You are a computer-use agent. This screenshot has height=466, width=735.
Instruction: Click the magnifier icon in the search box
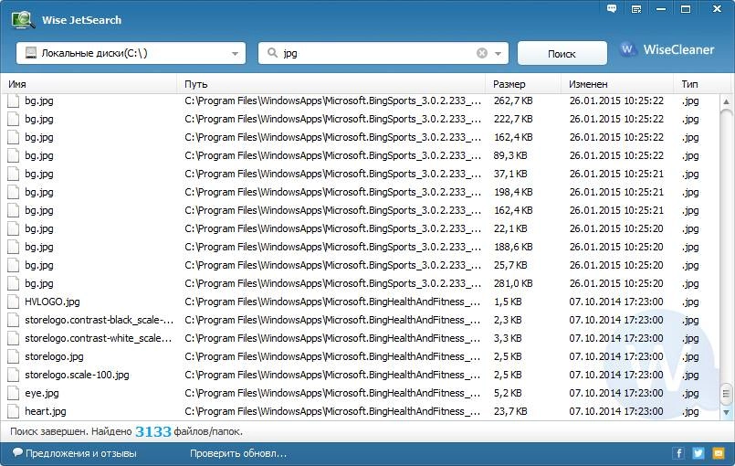(272, 53)
